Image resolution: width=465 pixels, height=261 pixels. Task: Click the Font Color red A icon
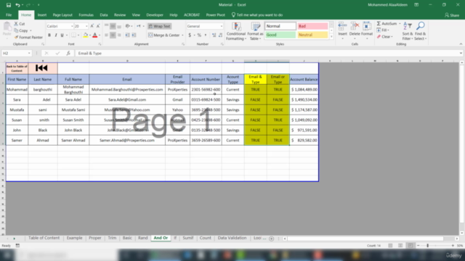[x=95, y=36]
